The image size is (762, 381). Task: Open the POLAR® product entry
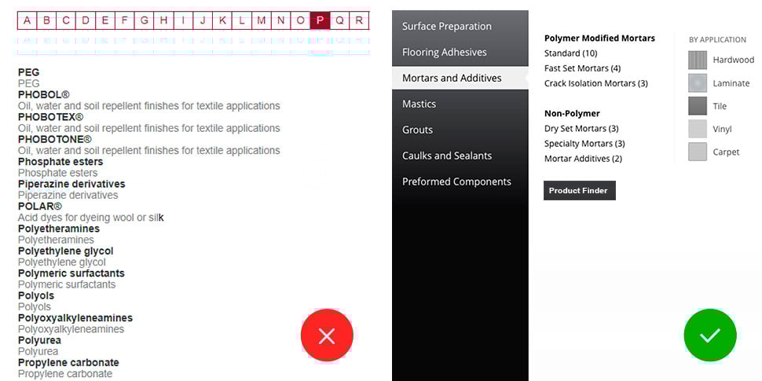tap(40, 207)
